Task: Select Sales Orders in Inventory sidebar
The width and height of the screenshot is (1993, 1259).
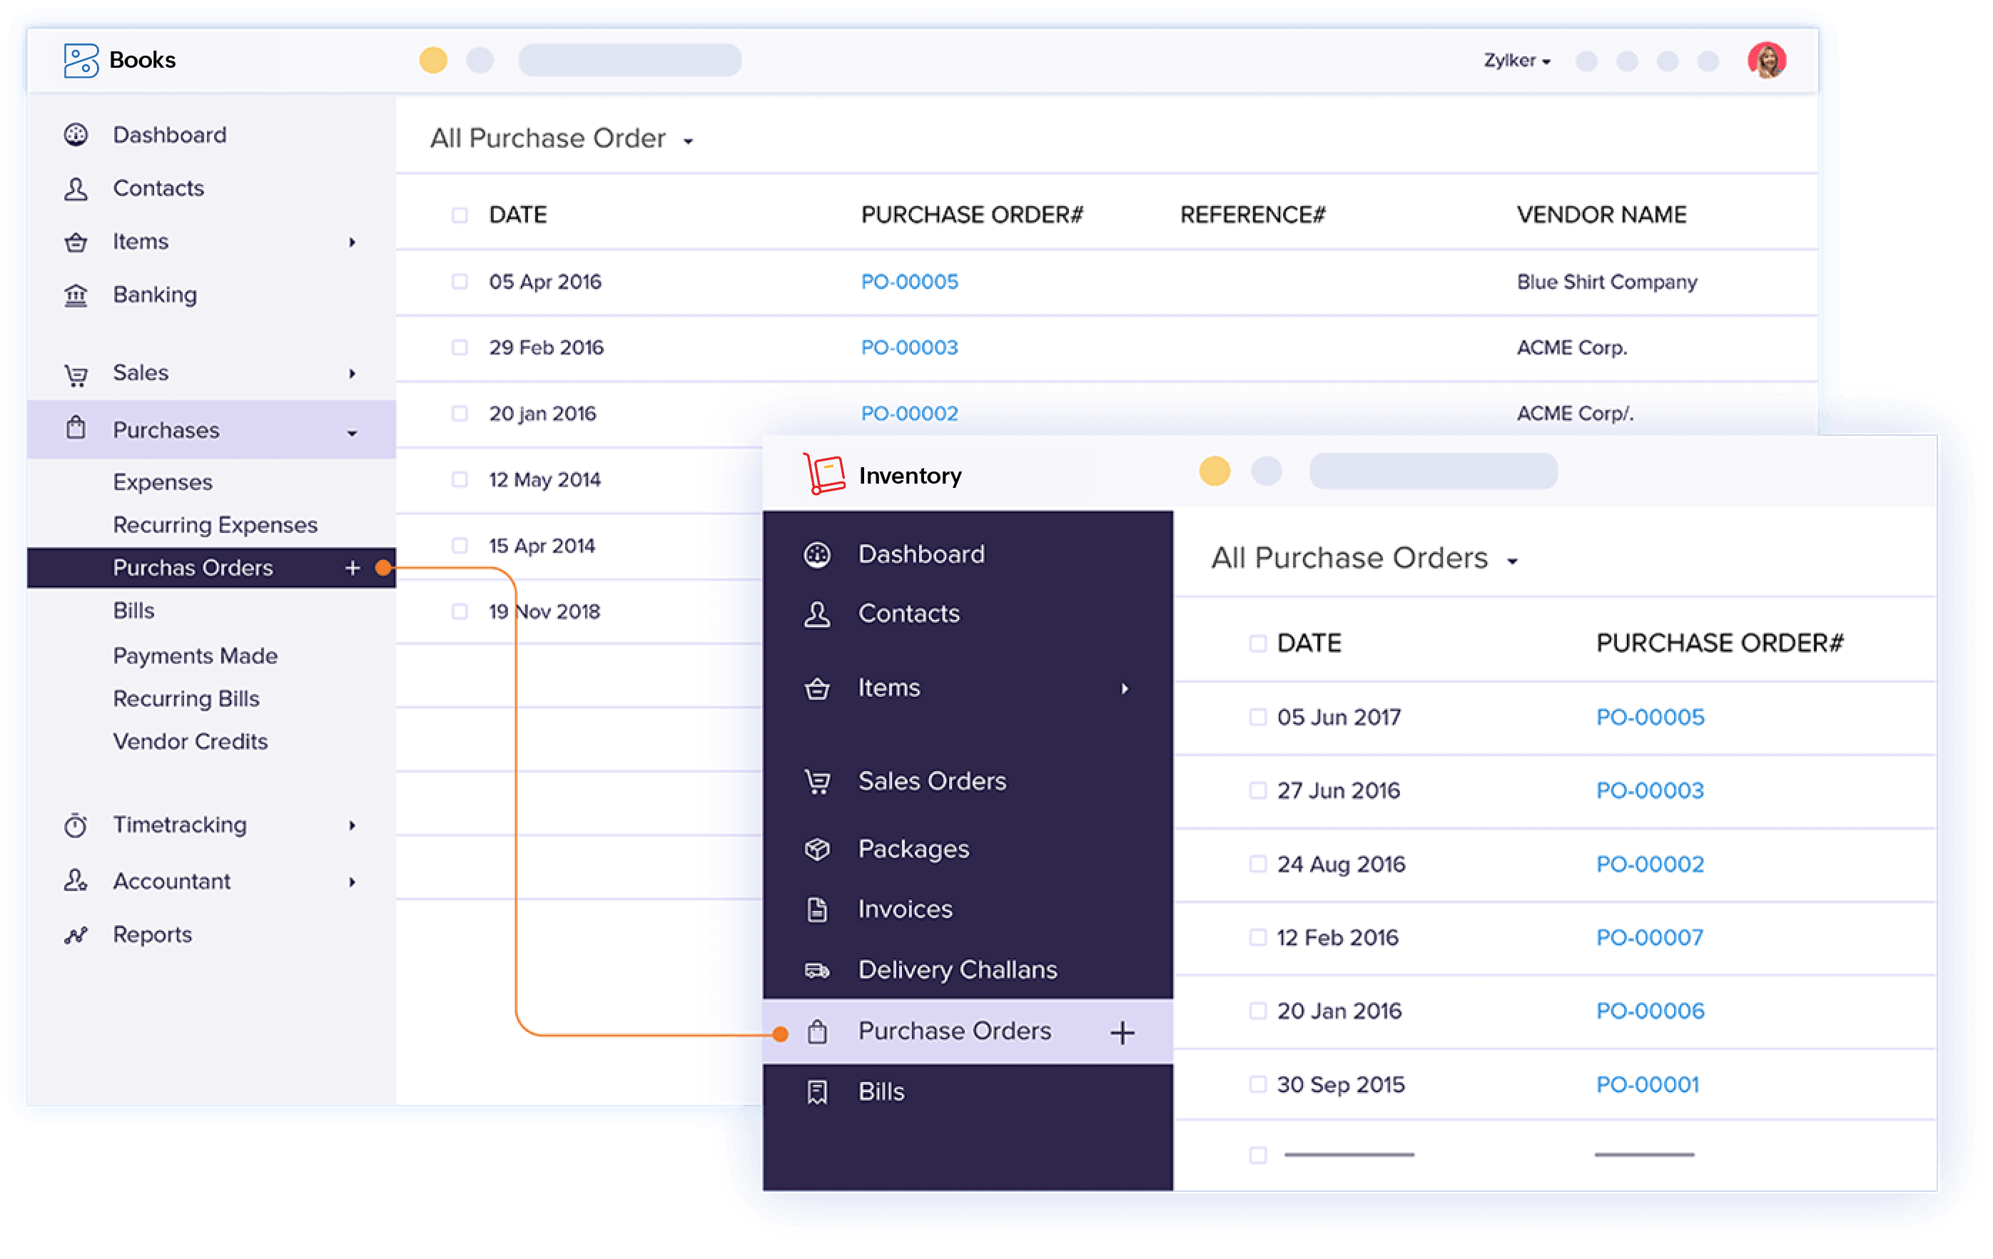Action: point(932,781)
